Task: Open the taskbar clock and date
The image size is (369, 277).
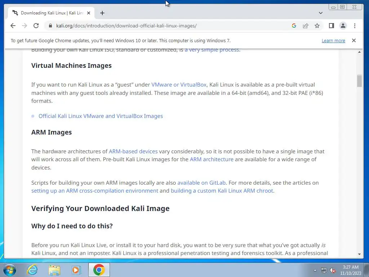Action: coord(351,270)
